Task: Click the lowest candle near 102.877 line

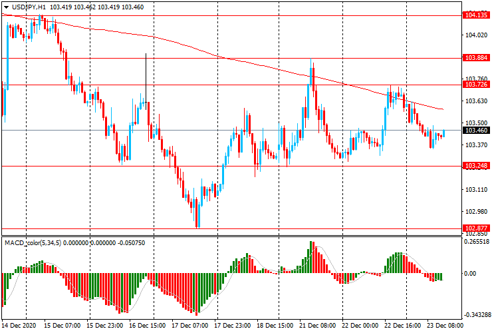Action: (197, 213)
